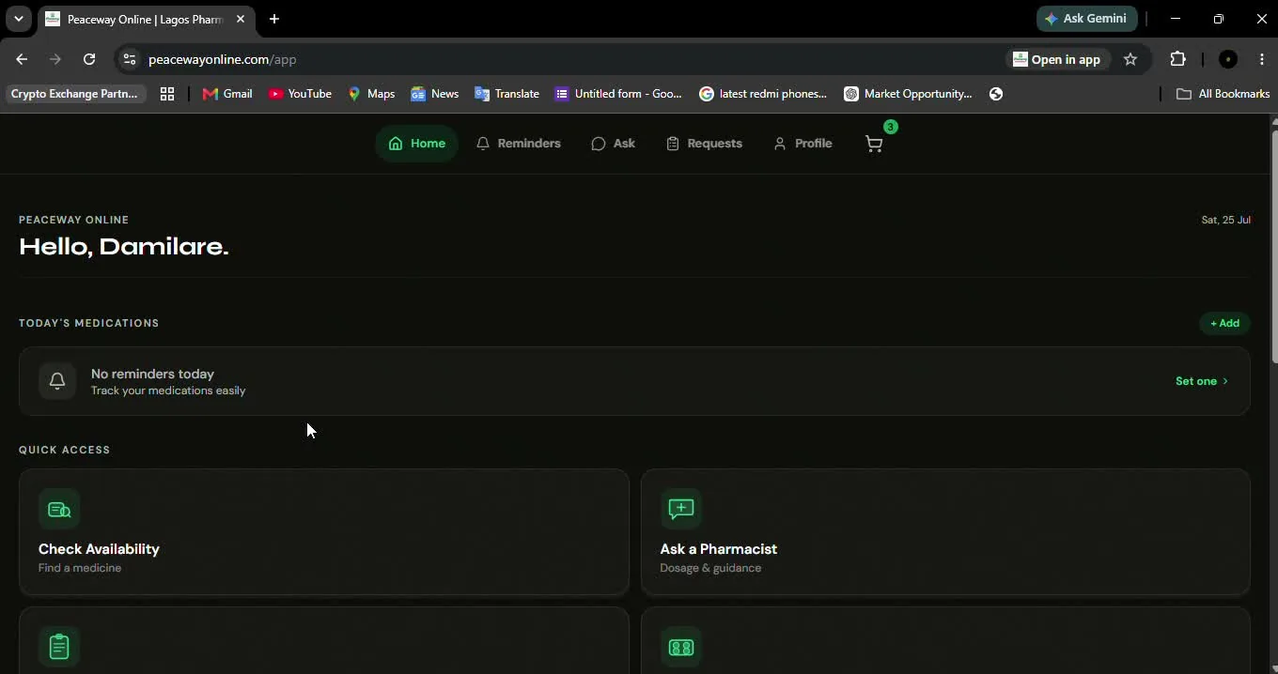Open Market Opportunity bookmark

click(908, 94)
